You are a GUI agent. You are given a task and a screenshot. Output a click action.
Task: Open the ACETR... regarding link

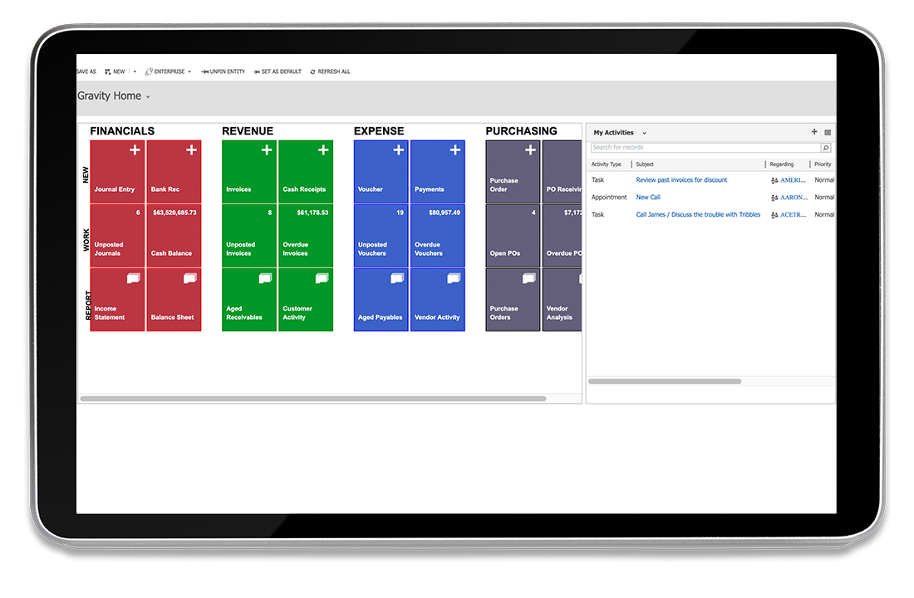tap(793, 214)
